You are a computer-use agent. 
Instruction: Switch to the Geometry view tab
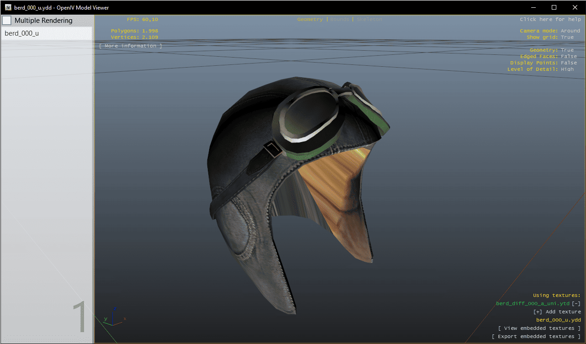point(310,20)
